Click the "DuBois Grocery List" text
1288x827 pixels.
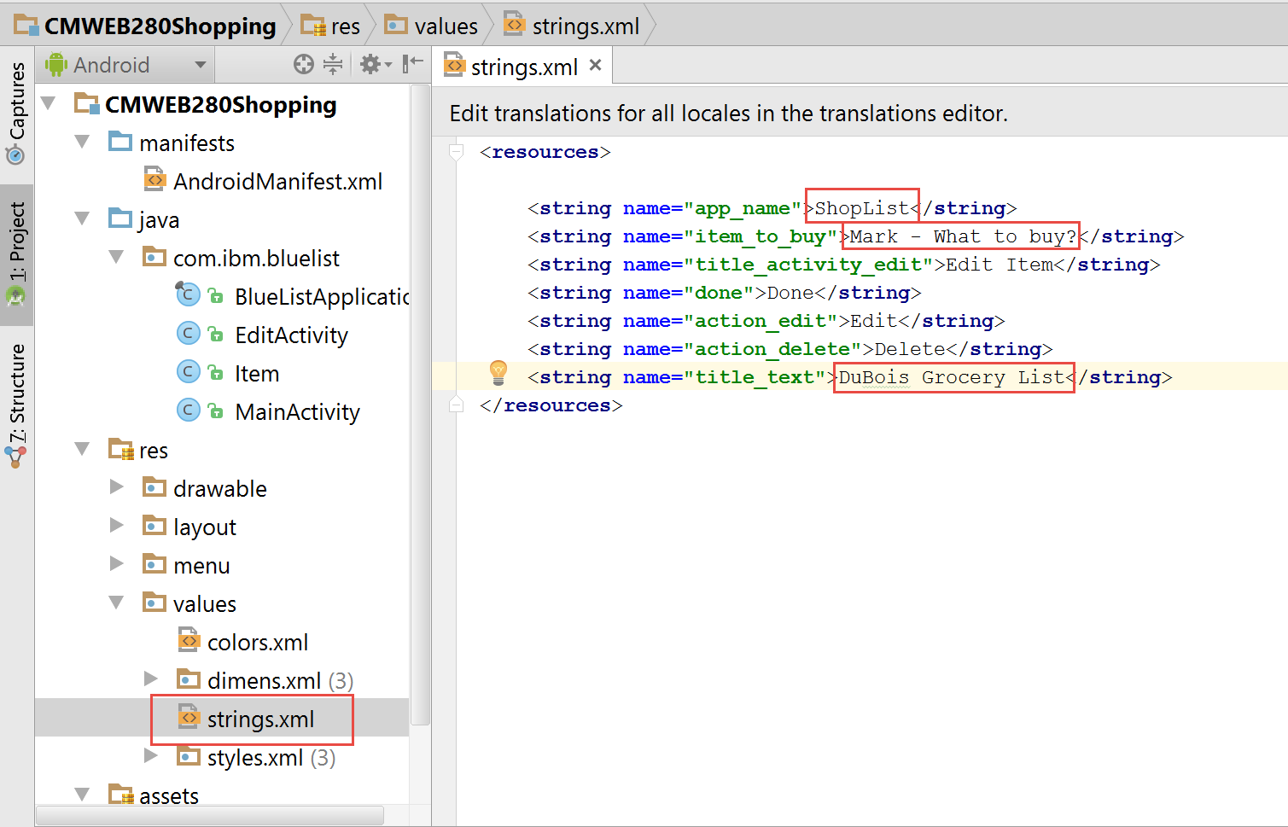tap(951, 377)
